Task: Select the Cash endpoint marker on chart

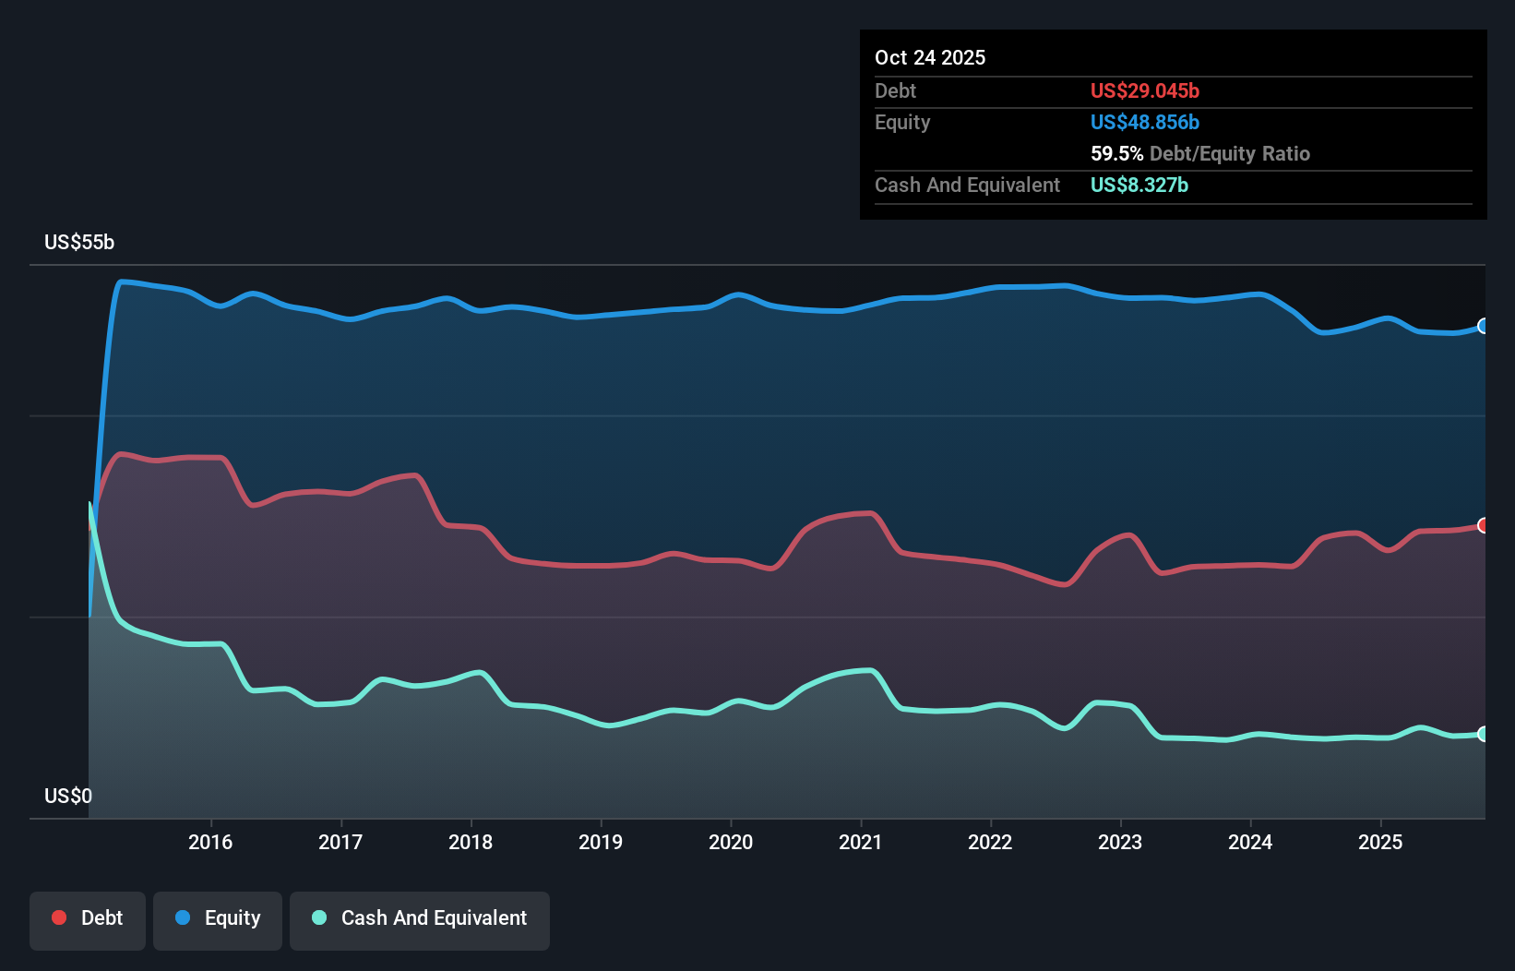Action: 1484,734
